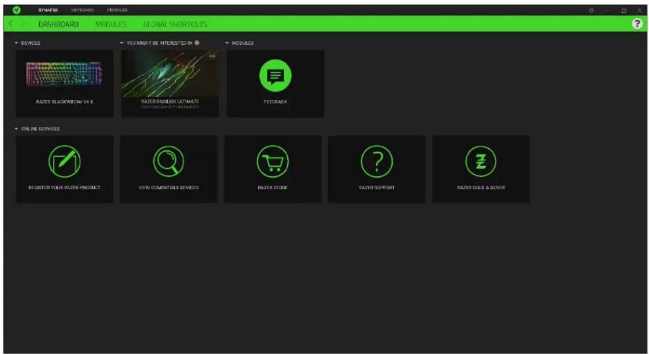Switch to the Dashboard tab
This screenshot has height=355, width=649.
(x=58, y=24)
